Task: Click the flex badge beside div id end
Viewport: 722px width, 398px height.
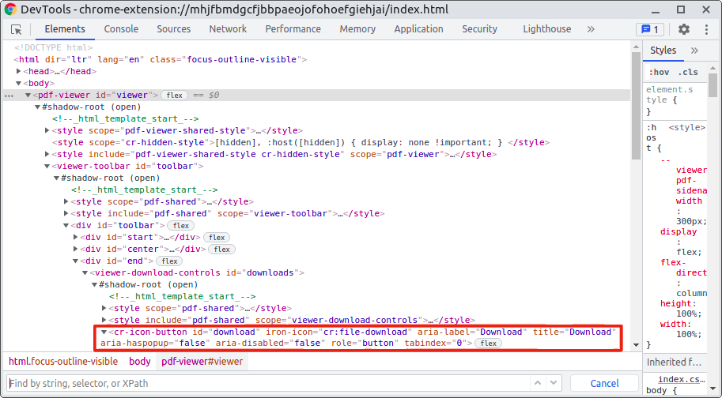Action: 169,261
